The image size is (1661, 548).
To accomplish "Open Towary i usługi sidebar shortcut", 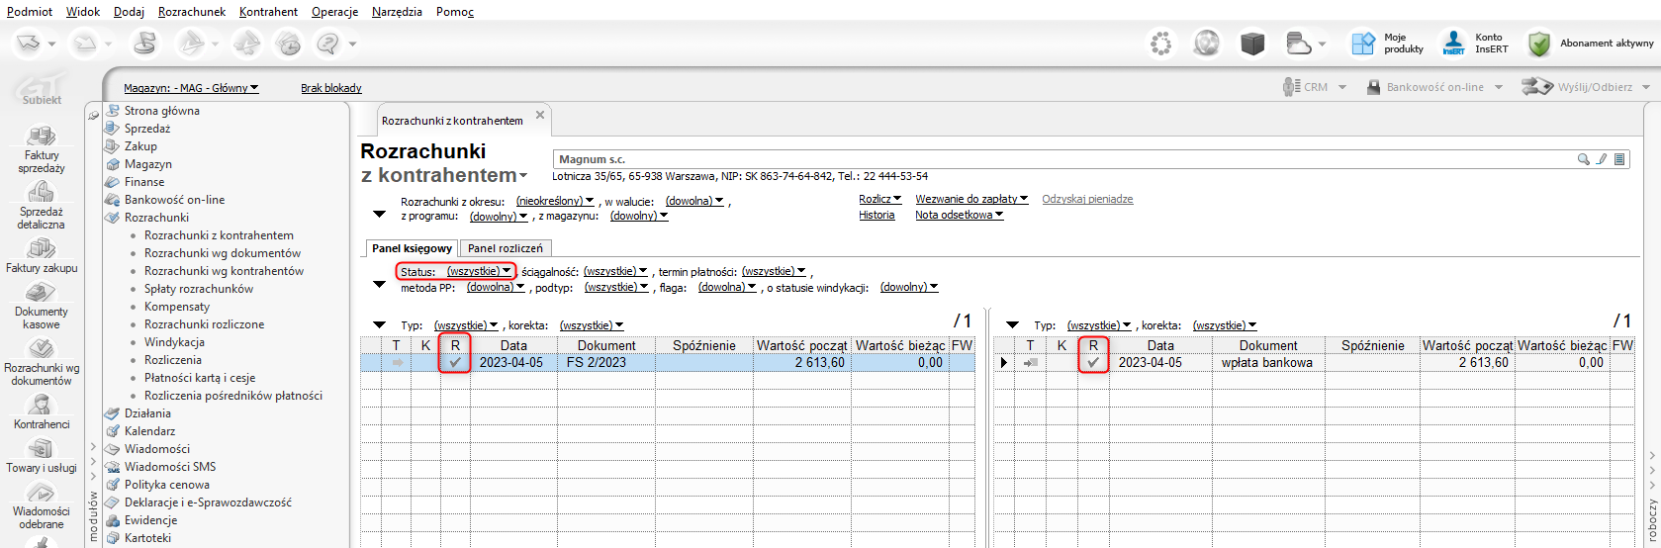I will point(42,456).
